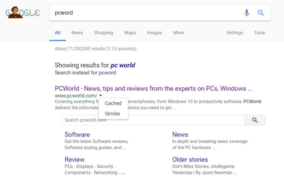This screenshot has height=189, width=284.
Task: Open the Software sitelink
Action: [77, 135]
